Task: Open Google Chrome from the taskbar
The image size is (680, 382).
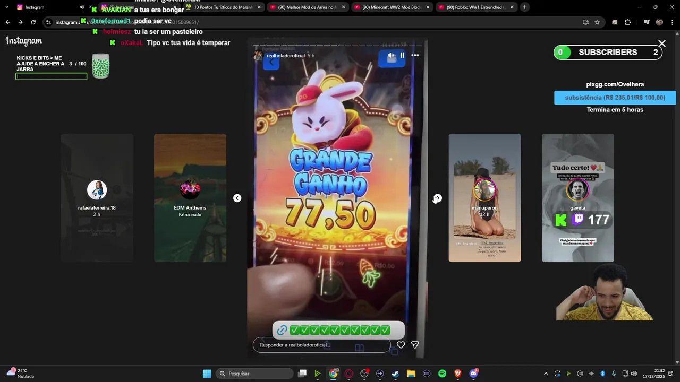Action: pos(333,374)
